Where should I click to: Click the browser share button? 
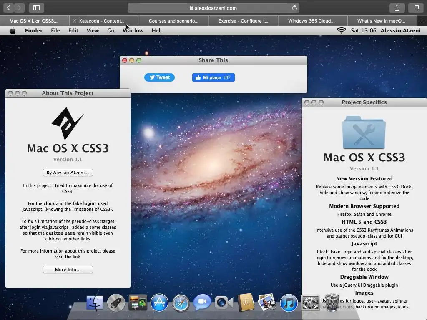[x=397, y=8]
